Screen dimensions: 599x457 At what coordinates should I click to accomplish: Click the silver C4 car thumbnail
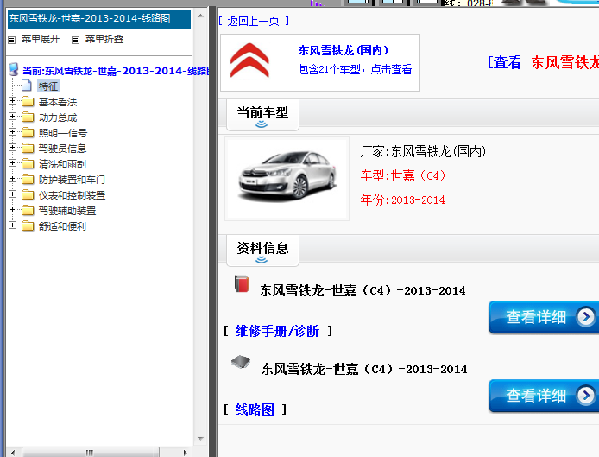click(287, 179)
